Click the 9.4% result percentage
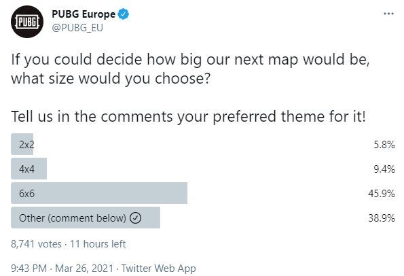 [x=384, y=169]
